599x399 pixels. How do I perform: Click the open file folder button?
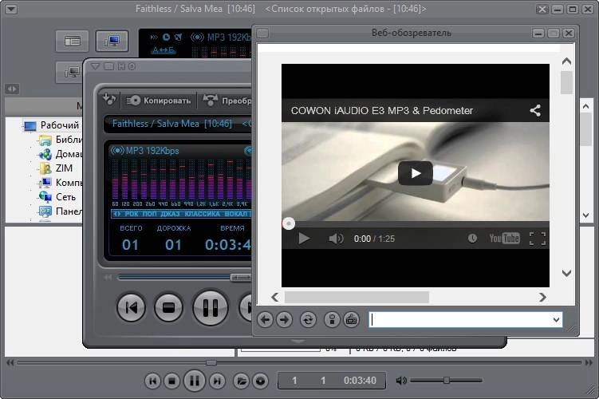pyautogui.click(x=241, y=381)
